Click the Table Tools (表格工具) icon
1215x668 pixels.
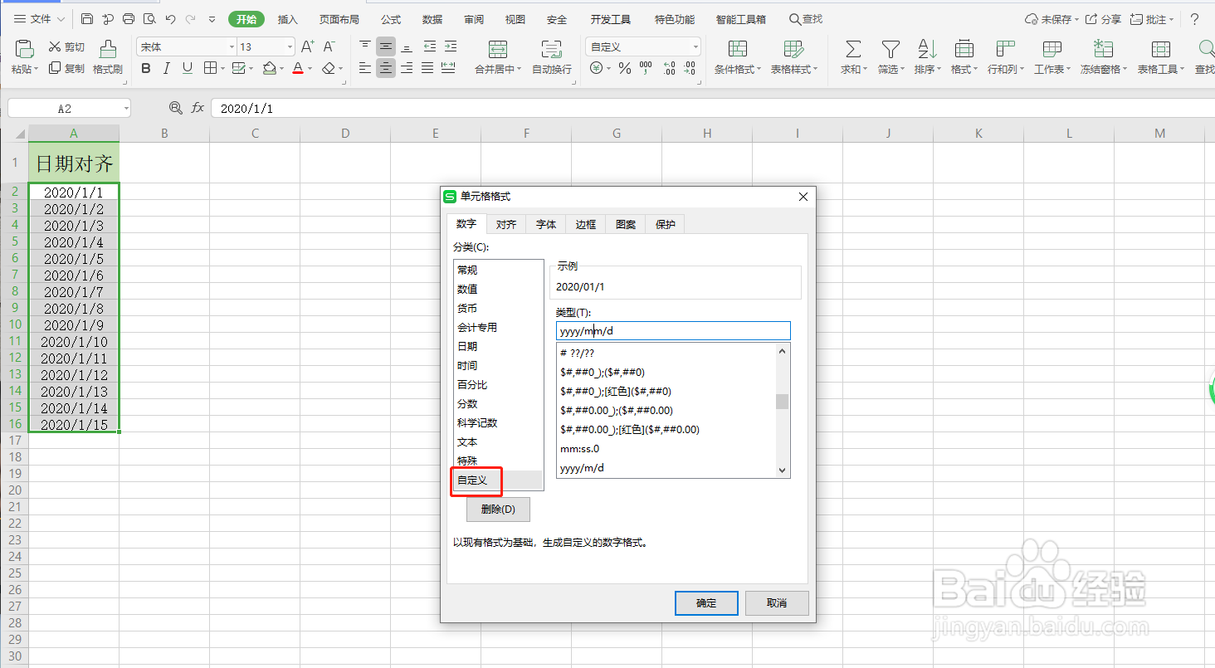click(1161, 49)
